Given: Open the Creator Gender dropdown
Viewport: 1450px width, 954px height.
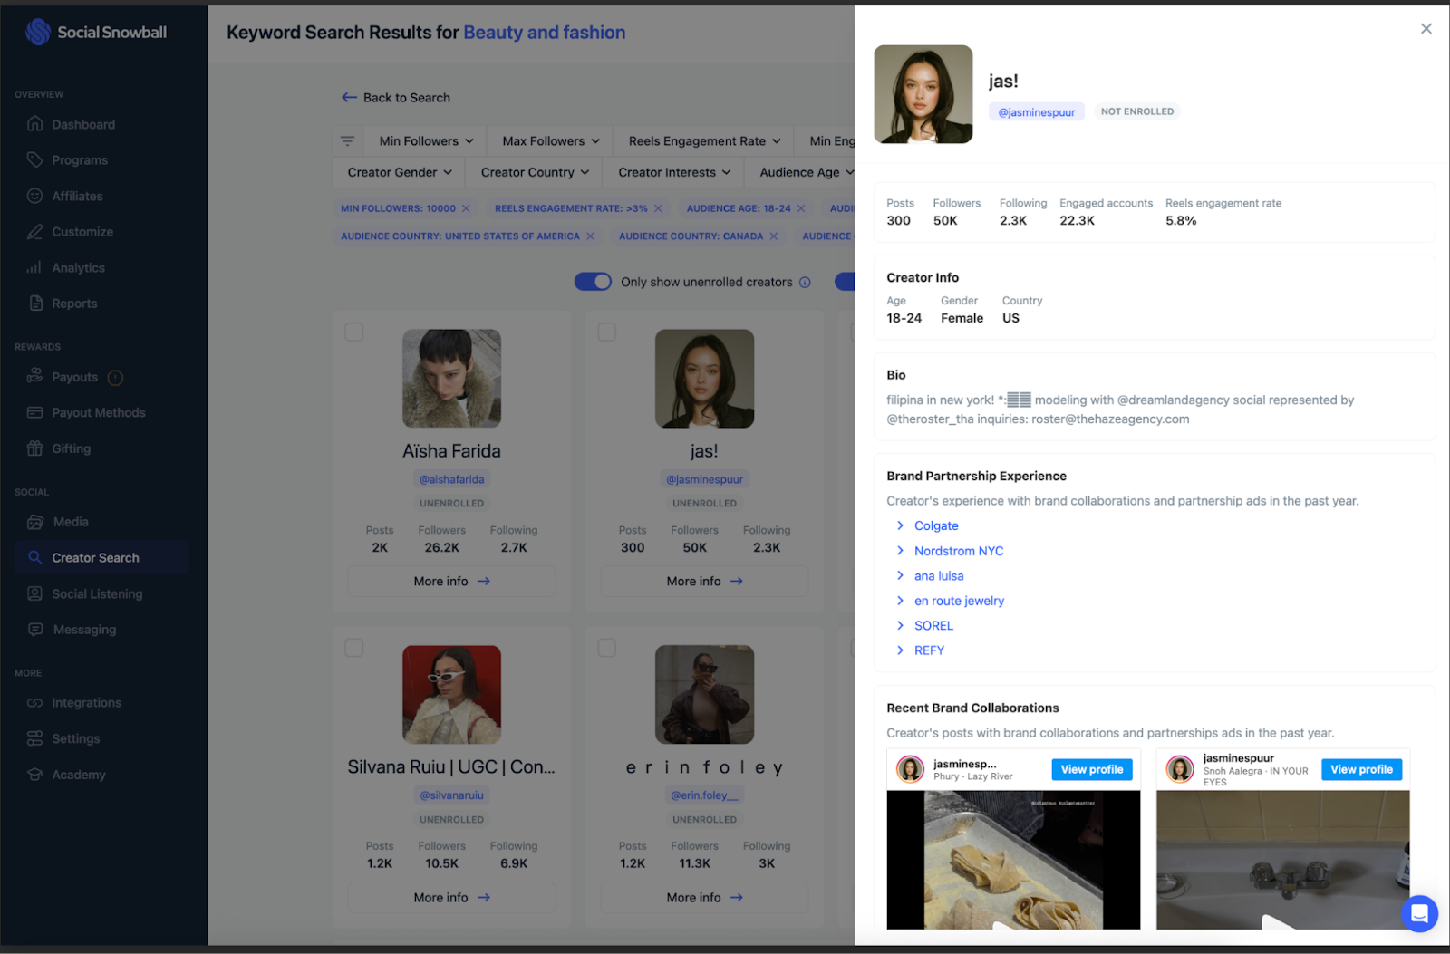Looking at the screenshot, I should tap(397, 172).
